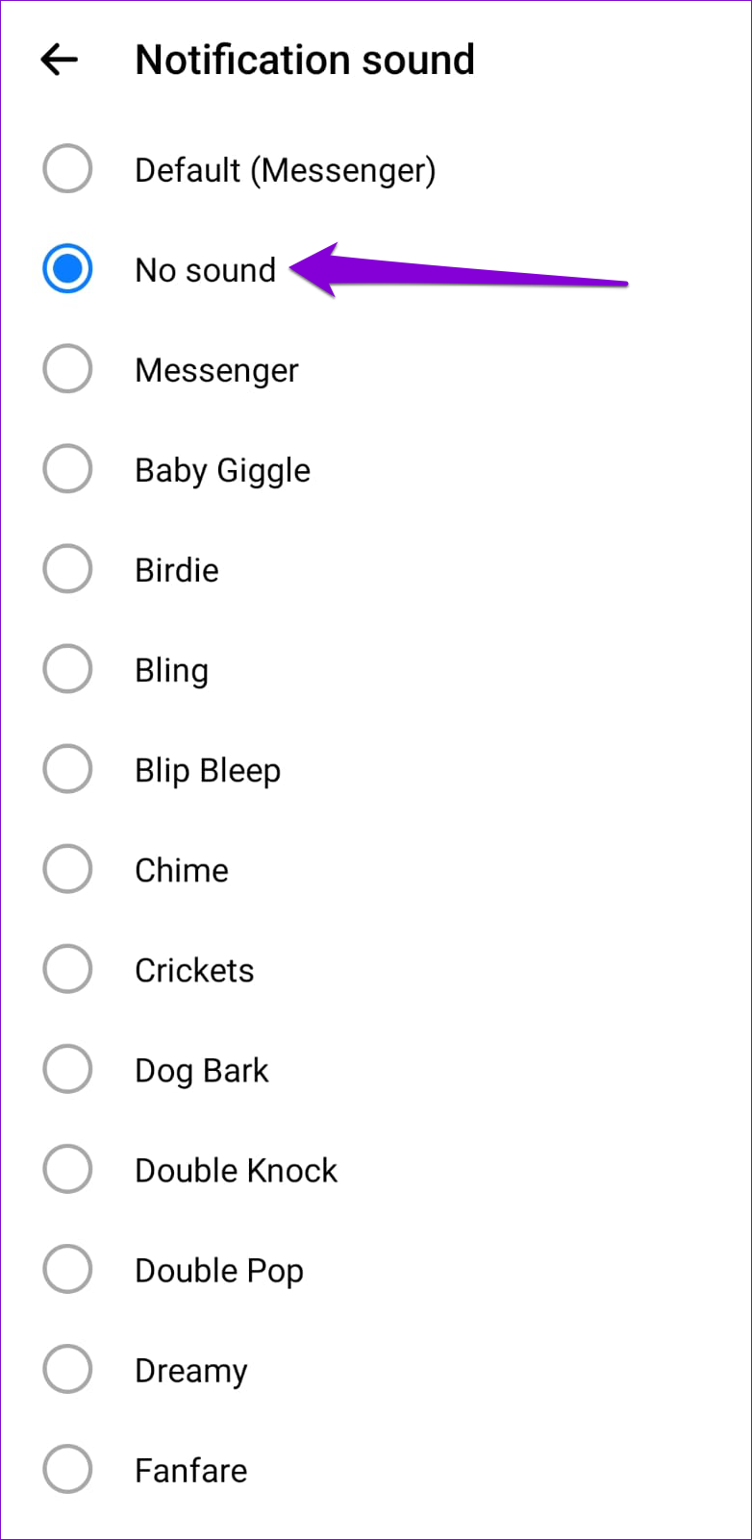Tap the Fanfare text label
The image size is (752, 1540).
[191, 1470]
